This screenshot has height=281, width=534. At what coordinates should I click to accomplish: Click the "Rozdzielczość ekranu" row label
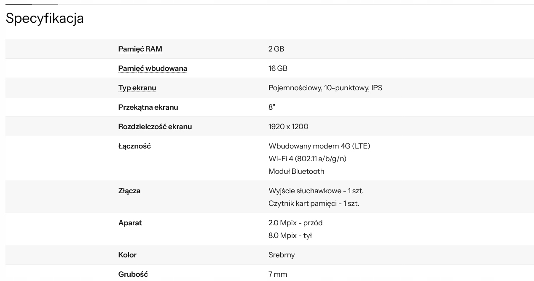point(155,127)
